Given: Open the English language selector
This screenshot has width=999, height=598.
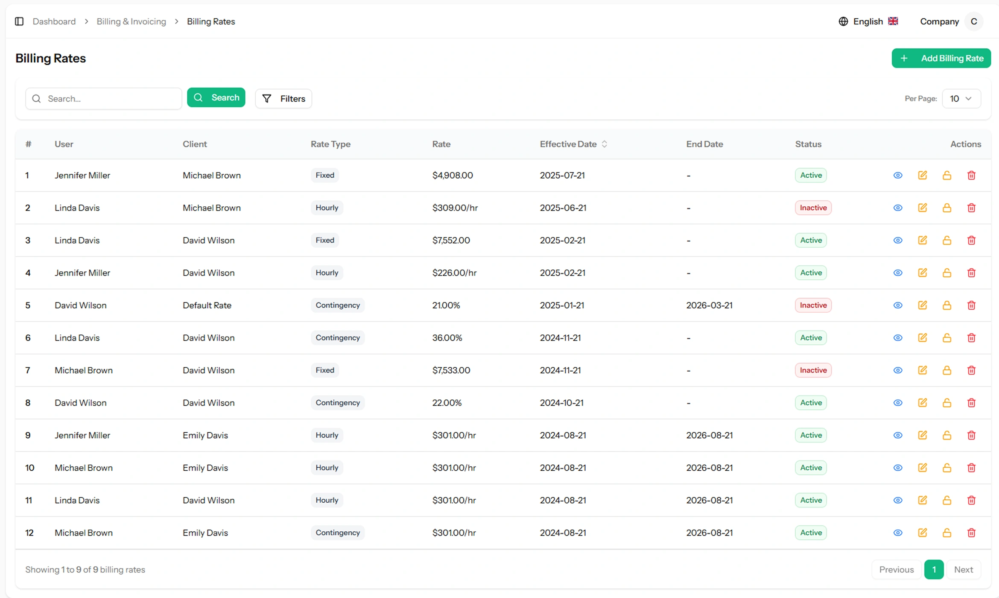Looking at the screenshot, I should point(868,21).
